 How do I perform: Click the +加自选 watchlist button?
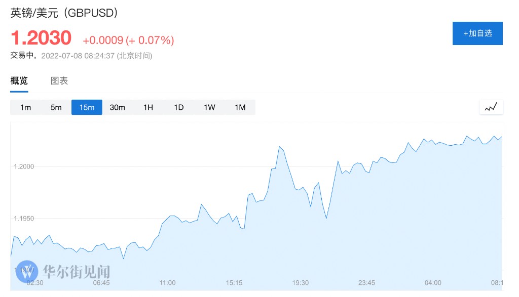coord(477,33)
